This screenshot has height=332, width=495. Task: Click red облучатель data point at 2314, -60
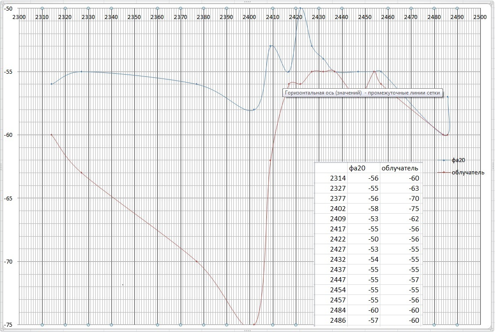[x=51, y=135]
